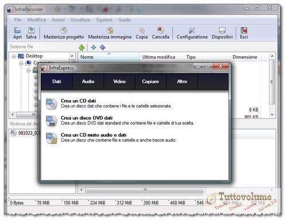Screen dimensions: 285x222
Task: Click the Crea un CD dati link
Action: click(79, 101)
